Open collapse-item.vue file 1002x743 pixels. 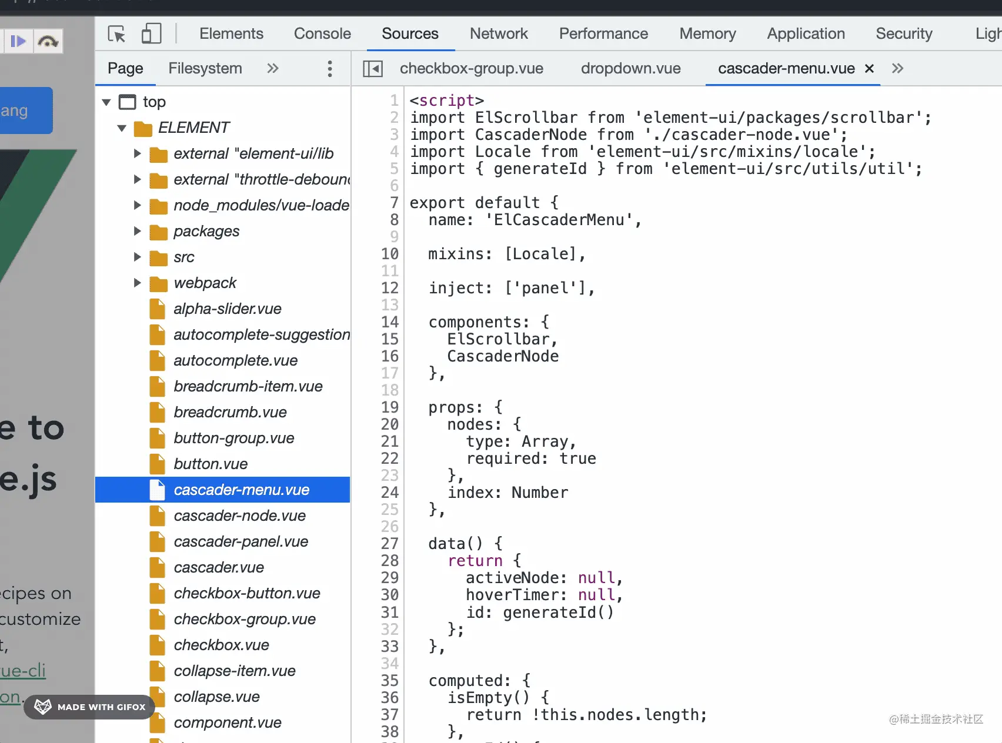tap(235, 671)
